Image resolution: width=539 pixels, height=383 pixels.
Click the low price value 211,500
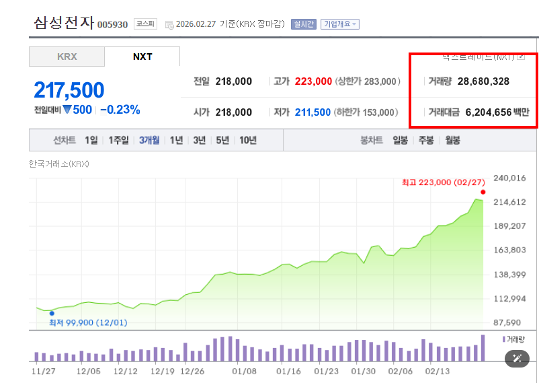[x=313, y=112]
